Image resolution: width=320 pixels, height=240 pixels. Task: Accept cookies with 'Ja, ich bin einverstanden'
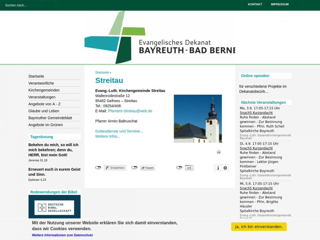[x=259, y=227]
